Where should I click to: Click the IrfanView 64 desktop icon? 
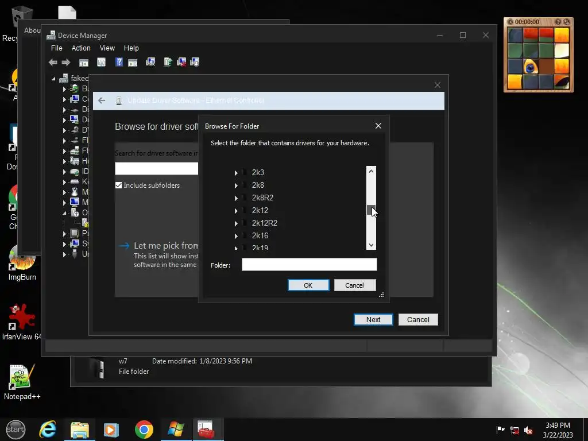(x=22, y=323)
